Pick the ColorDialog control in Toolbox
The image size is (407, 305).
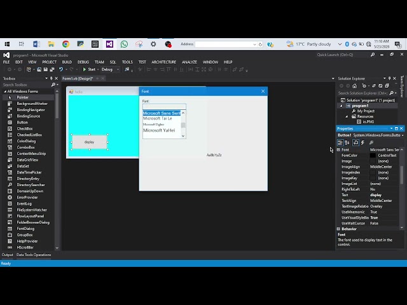pos(26,141)
